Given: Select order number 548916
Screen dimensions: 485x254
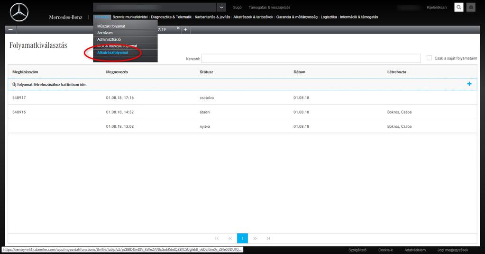Looking at the screenshot, I should coord(19,112).
